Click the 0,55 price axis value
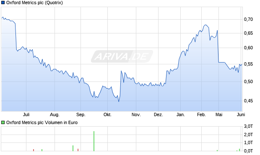The image size is (260, 155). (x=248, y=64)
